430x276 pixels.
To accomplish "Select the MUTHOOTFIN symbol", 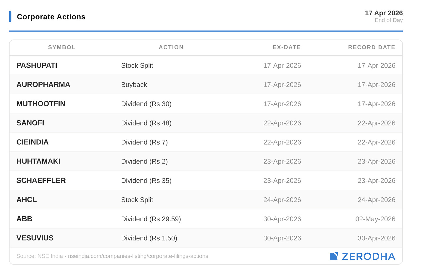I will tap(41, 104).
